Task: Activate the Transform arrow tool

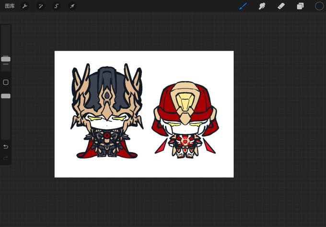Action: [x=72, y=6]
